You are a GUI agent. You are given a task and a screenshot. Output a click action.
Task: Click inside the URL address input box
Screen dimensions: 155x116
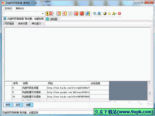point(23,13)
